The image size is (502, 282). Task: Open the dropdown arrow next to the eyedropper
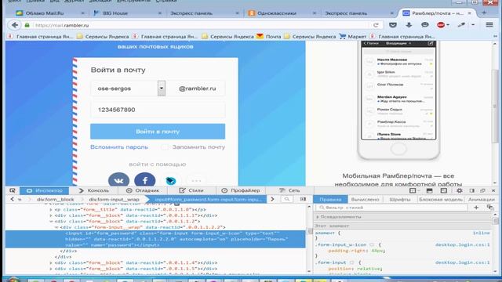(x=473, y=25)
